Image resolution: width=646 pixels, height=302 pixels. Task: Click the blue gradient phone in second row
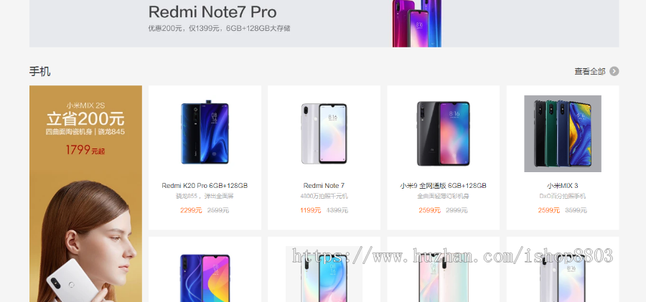[x=205, y=278]
